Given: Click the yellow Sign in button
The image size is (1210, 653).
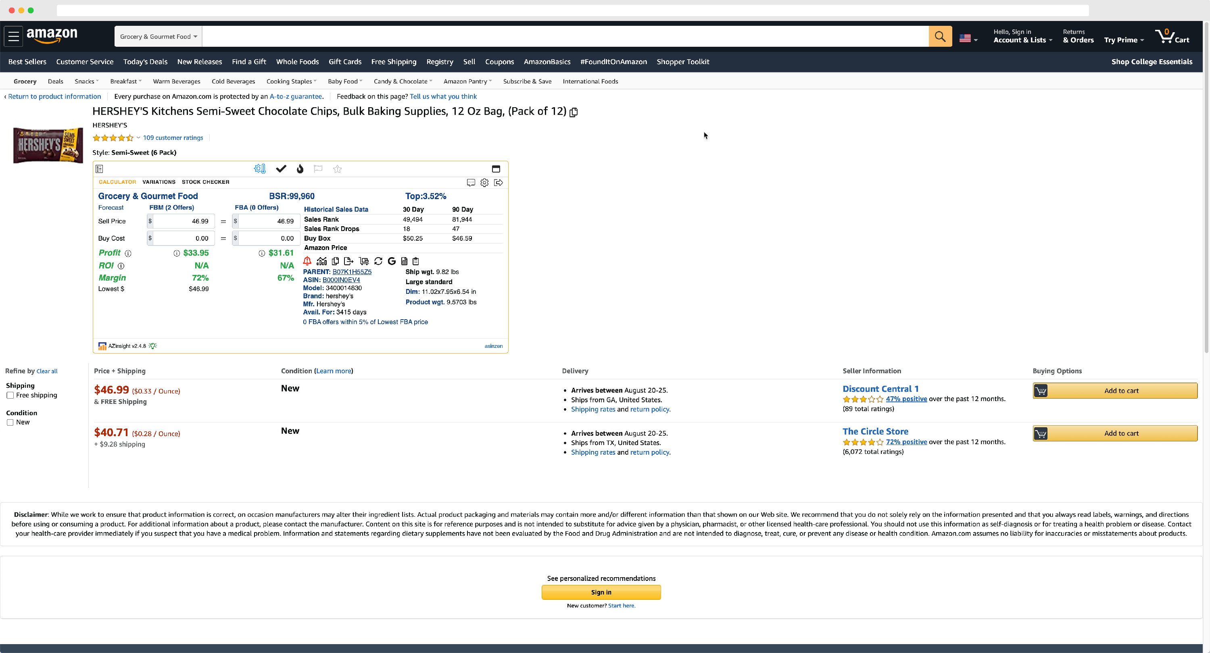Looking at the screenshot, I should coord(601,593).
